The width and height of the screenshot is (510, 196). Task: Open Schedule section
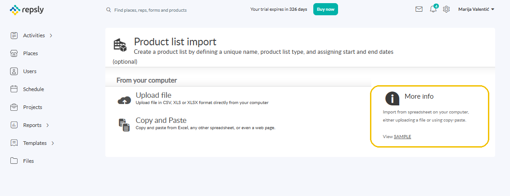33,89
